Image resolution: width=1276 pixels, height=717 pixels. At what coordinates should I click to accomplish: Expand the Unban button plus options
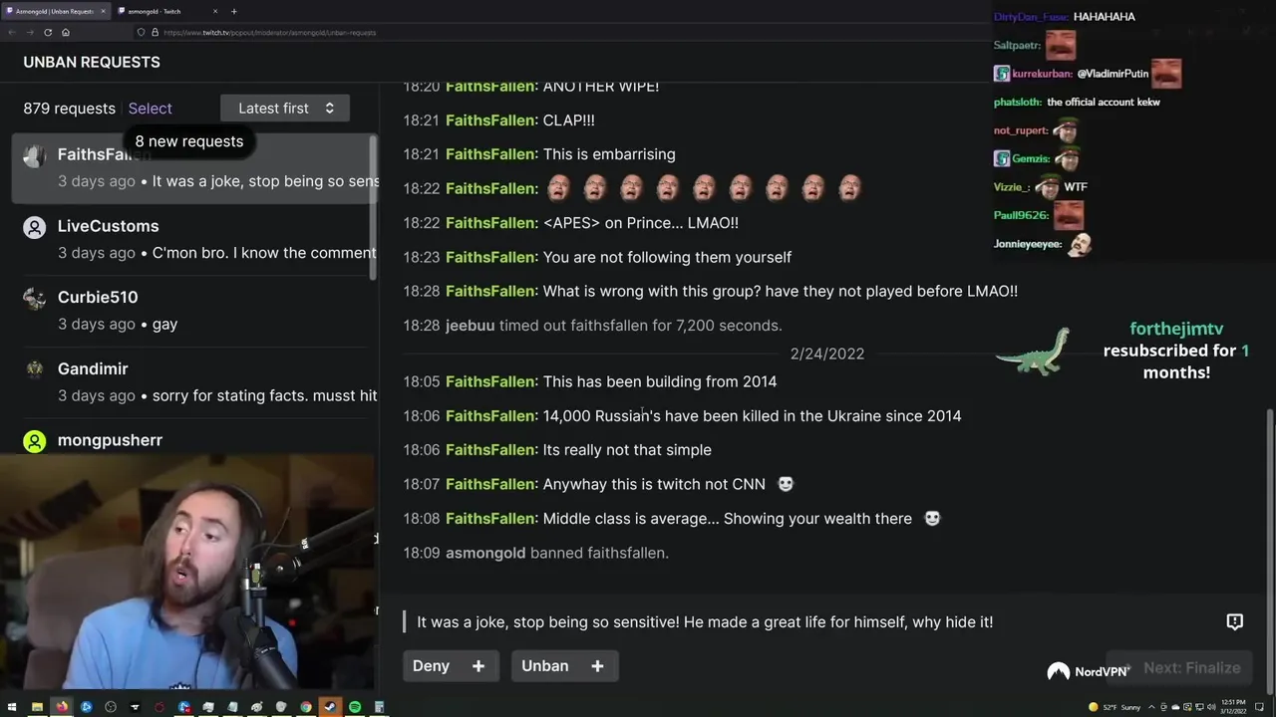click(x=597, y=666)
